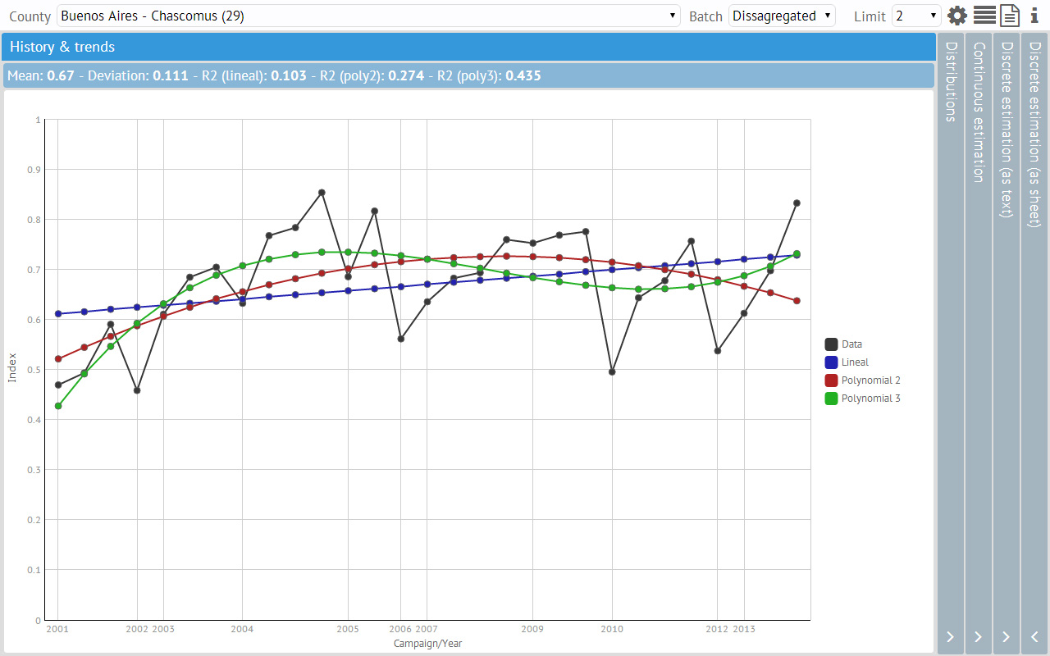
Task: Open the Limit dropdown
Action: point(916,16)
